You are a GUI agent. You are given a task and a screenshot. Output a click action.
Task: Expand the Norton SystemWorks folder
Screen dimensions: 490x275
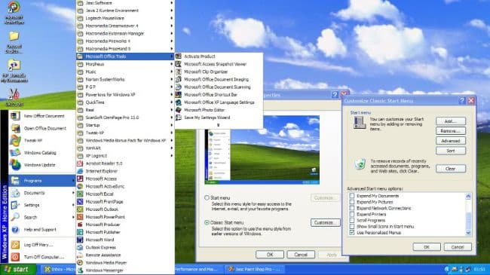(x=125, y=79)
